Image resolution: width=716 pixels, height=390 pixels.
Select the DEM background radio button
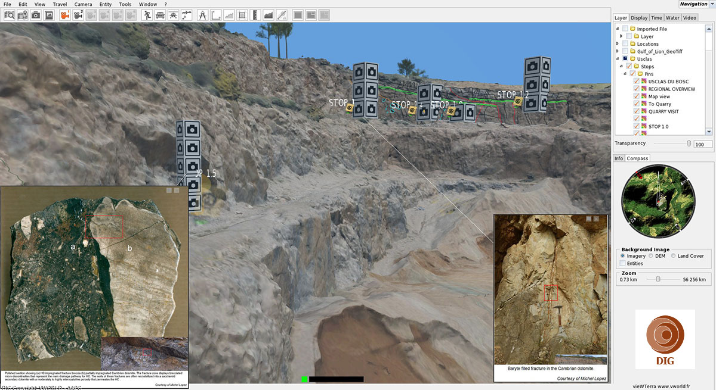[x=651, y=256]
